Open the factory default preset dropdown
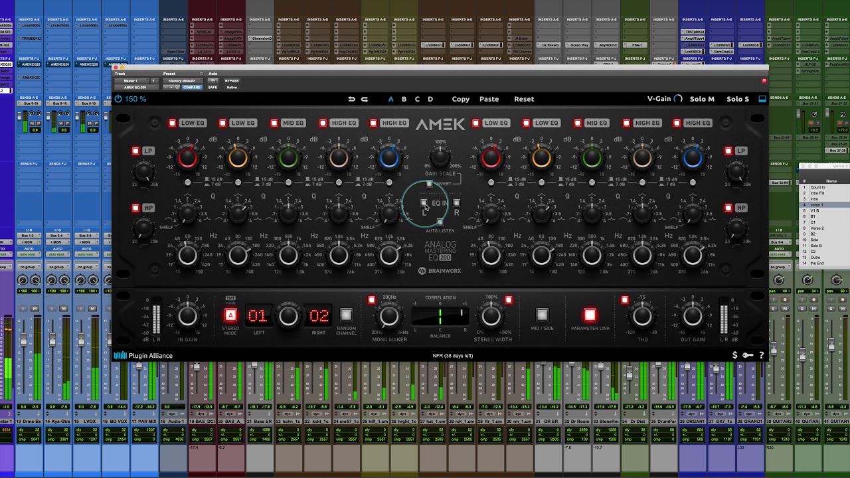This screenshot has width=850, height=478. tap(184, 81)
